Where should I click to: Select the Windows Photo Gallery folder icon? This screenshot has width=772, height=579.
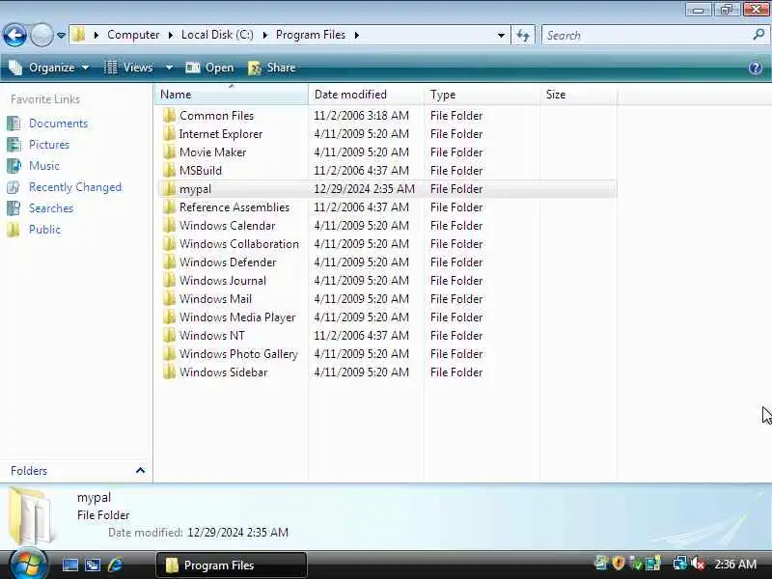pyautogui.click(x=169, y=354)
